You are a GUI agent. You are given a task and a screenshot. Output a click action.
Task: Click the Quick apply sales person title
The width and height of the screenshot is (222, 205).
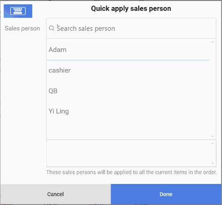click(131, 8)
